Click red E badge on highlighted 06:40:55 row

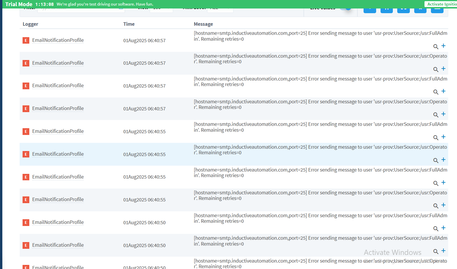26,154
